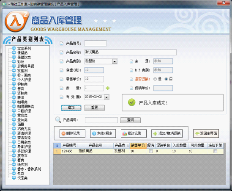Click the magnifier icon next to product search
232x191 pixels.
[x=58, y=120]
